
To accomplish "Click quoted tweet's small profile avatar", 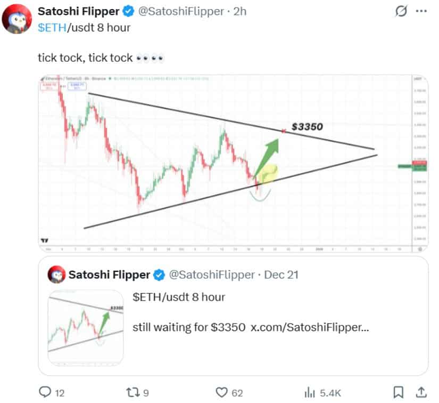I will [57, 275].
